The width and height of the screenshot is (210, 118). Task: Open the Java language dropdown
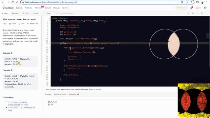[x=51, y=13]
